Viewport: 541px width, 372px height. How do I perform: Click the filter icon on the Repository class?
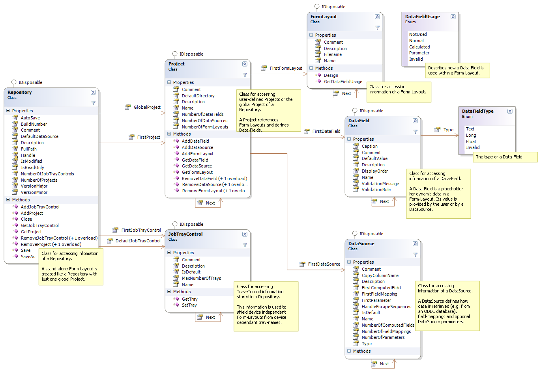(94, 103)
